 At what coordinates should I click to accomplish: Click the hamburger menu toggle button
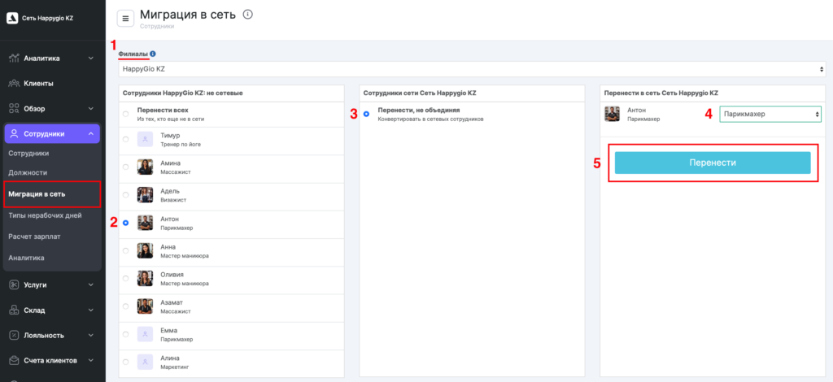[x=126, y=19]
